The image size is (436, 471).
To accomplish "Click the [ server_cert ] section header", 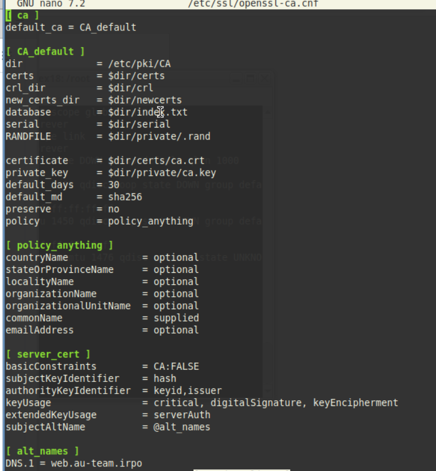I will click(48, 354).
